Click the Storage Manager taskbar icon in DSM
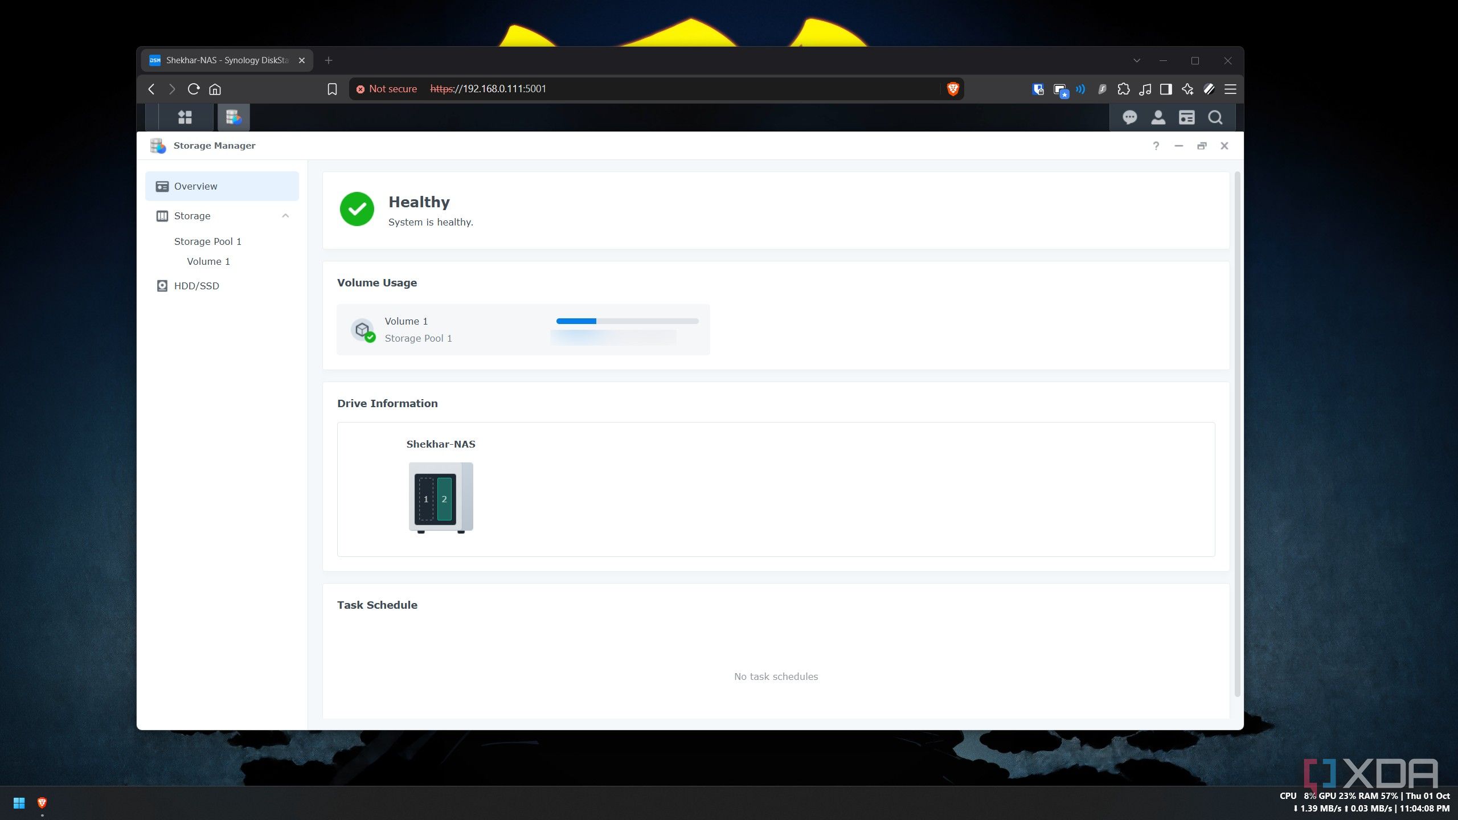 234,117
